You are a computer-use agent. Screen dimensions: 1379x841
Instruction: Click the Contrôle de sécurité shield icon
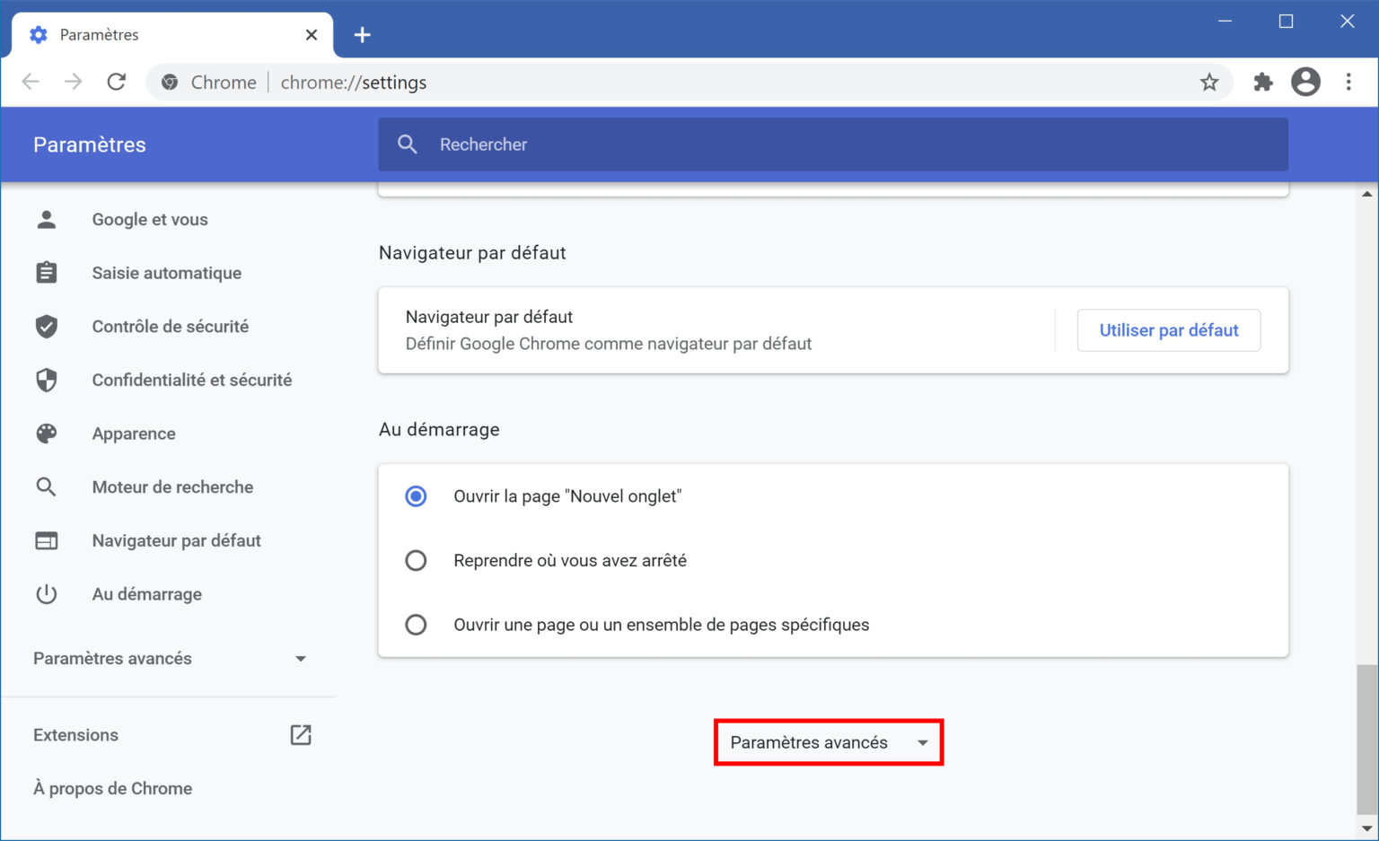[46, 326]
